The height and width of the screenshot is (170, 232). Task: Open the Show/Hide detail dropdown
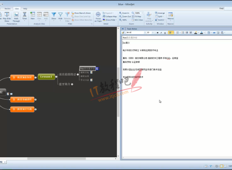click(110, 20)
